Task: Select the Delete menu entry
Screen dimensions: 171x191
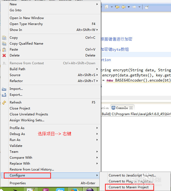Action: coord(51,55)
